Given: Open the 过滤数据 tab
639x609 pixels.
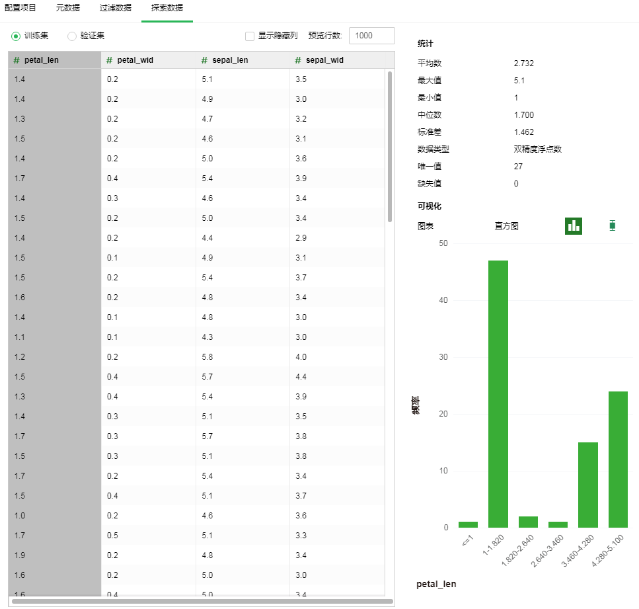Looking at the screenshot, I should coord(115,8).
